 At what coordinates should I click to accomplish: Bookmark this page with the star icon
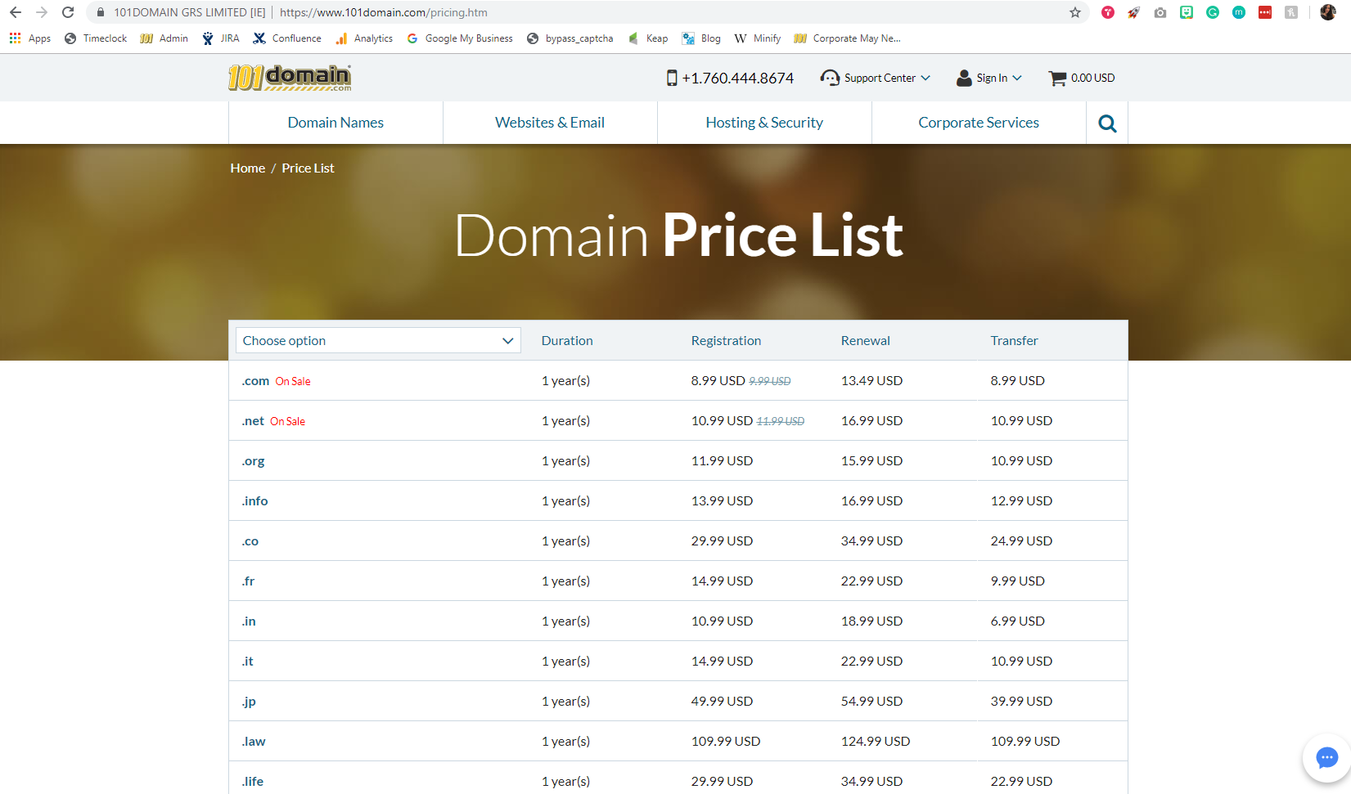[1075, 12]
